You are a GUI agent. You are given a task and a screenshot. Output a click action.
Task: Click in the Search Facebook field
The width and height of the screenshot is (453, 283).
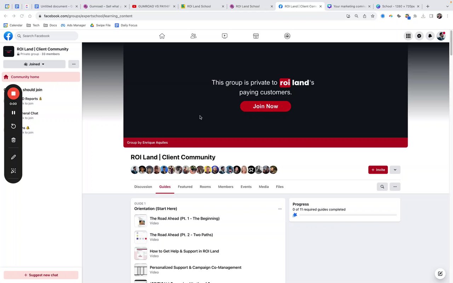[46, 36]
